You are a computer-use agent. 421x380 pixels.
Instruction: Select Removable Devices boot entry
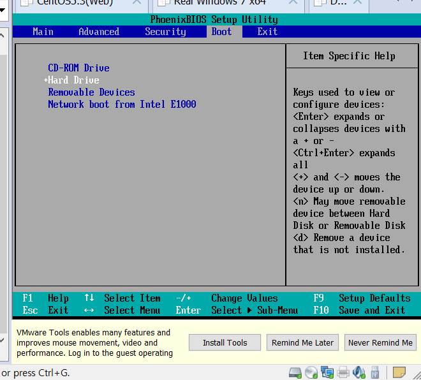point(91,92)
